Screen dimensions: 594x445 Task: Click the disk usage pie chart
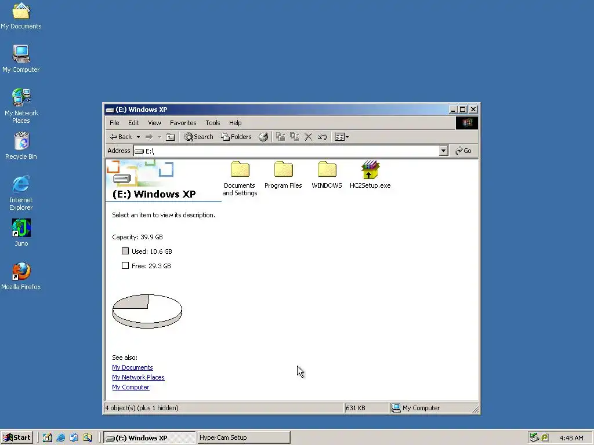pos(147,311)
